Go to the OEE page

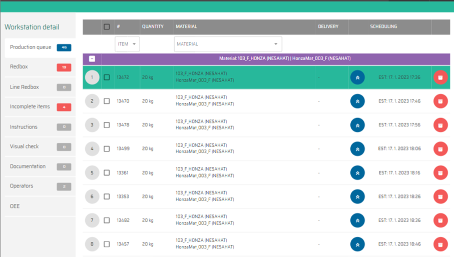[15, 206]
